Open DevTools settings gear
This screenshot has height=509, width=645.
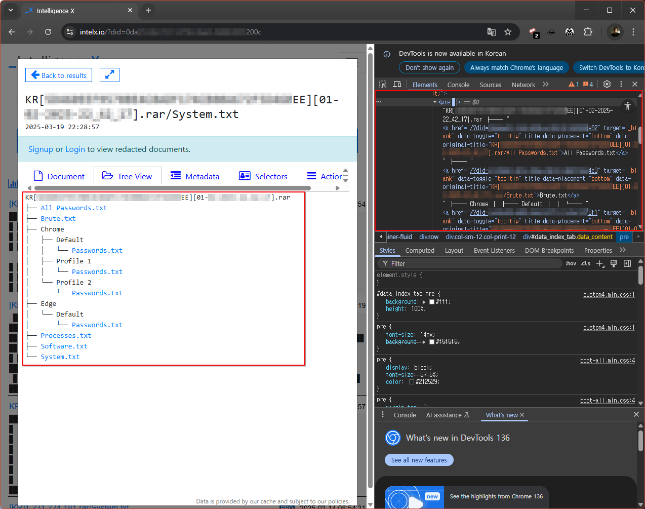pyautogui.click(x=607, y=84)
